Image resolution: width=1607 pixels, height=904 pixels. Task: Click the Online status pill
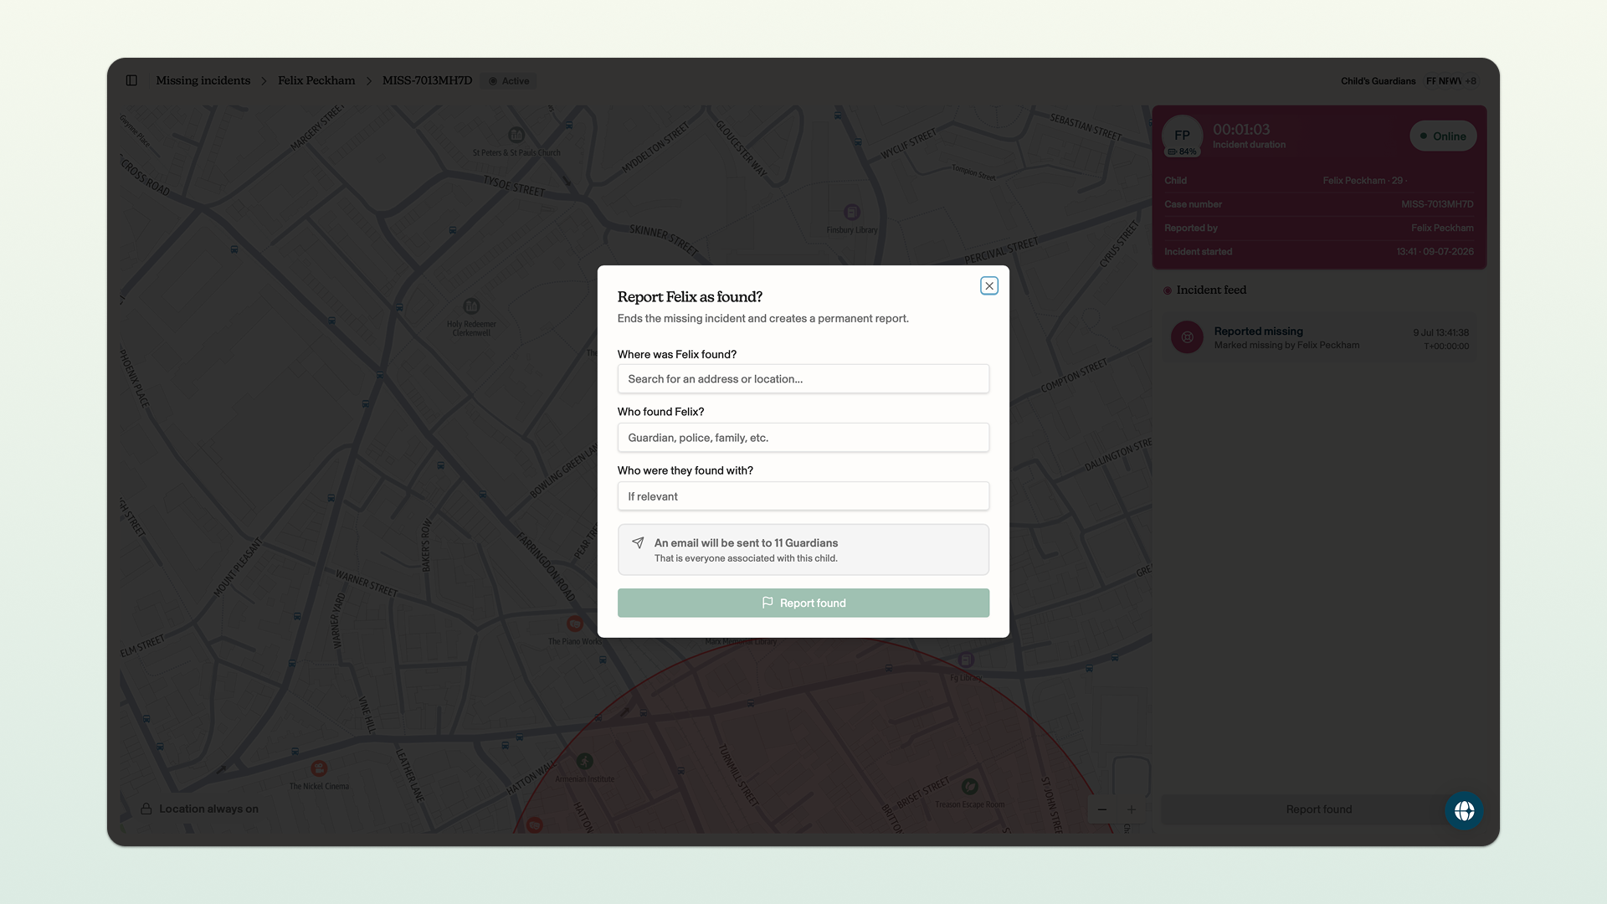(x=1443, y=136)
